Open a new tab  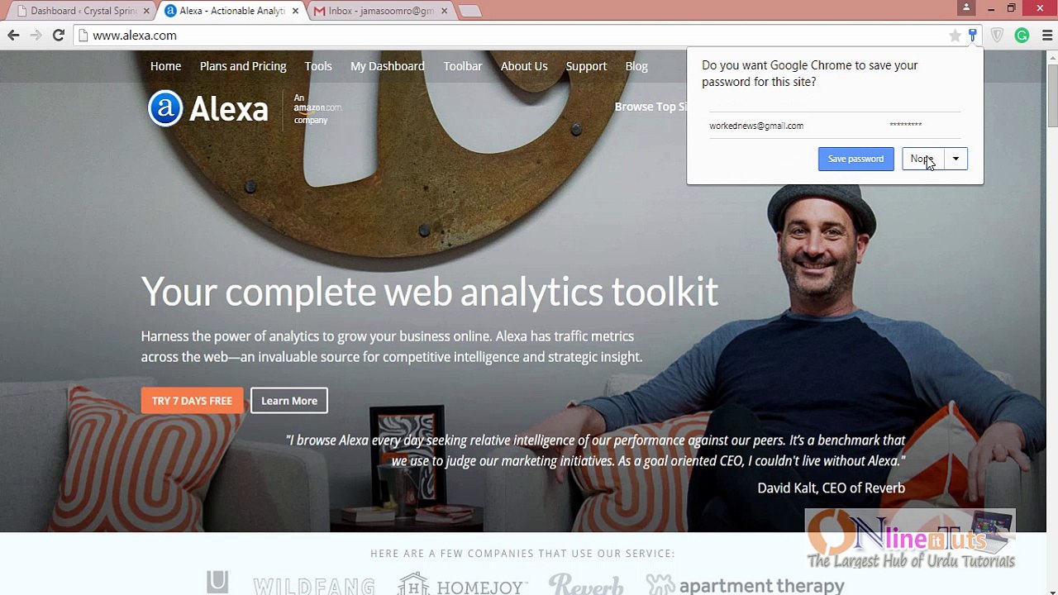(x=469, y=11)
